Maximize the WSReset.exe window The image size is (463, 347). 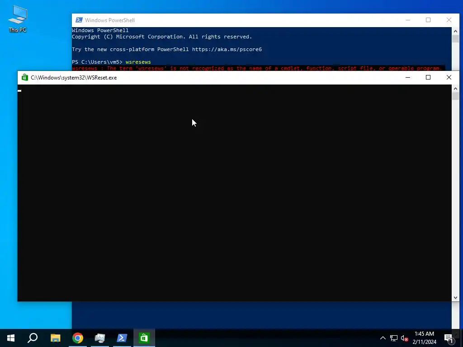pyautogui.click(x=428, y=77)
